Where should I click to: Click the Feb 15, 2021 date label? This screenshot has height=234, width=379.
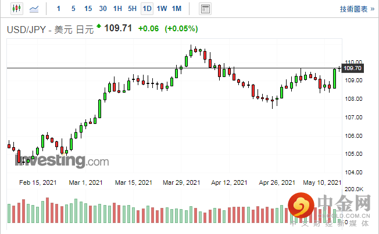point(38,182)
